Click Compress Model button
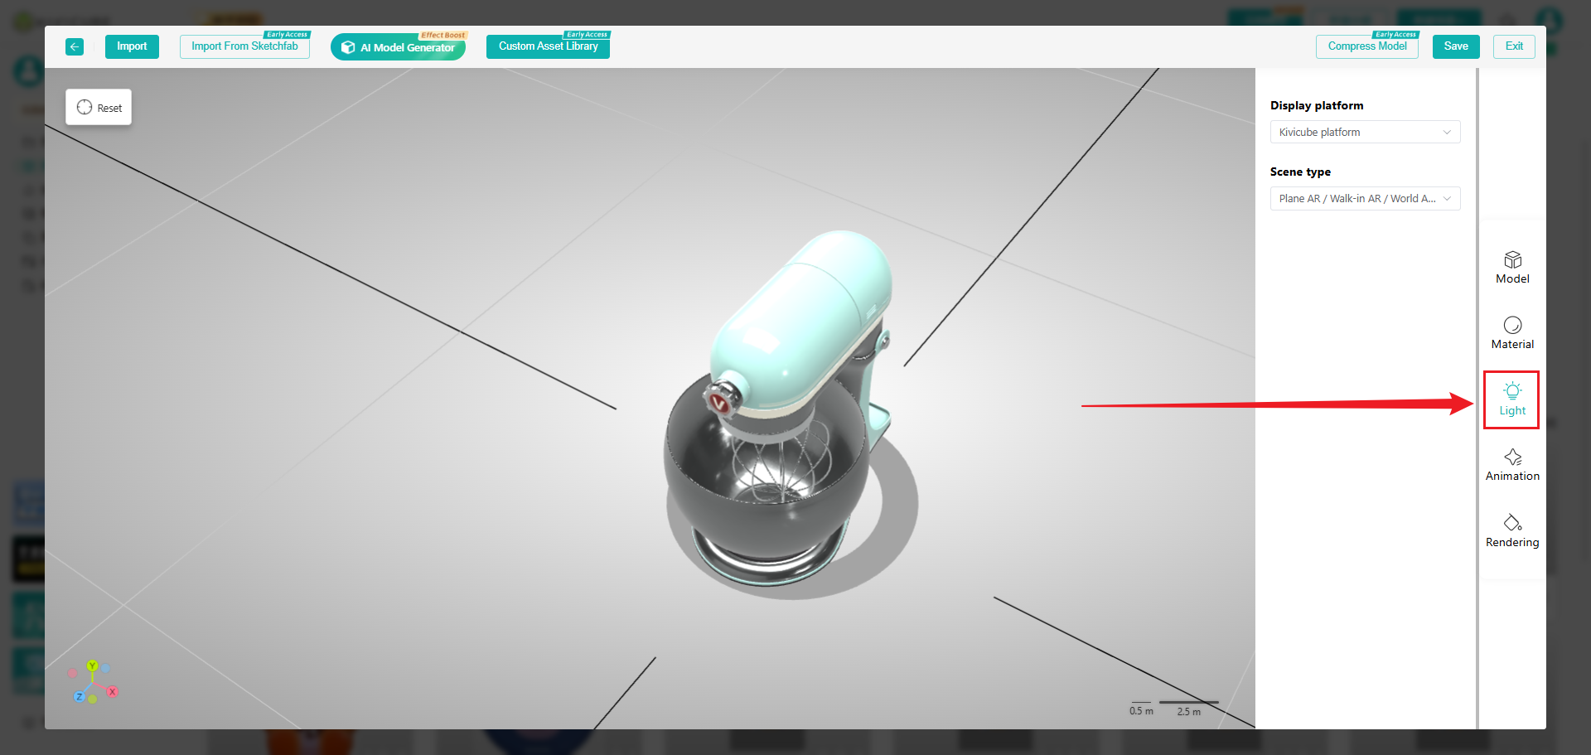 click(x=1366, y=46)
